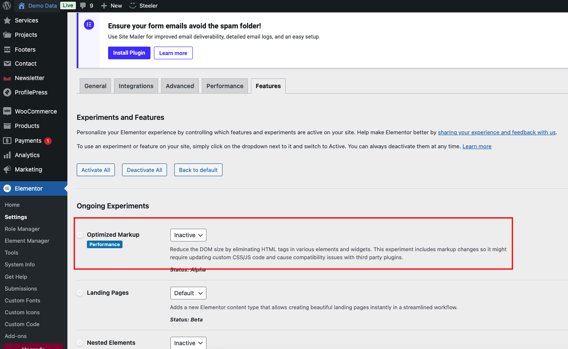
Task: Open the Landing Pages Default dropdown
Action: pyautogui.click(x=188, y=293)
